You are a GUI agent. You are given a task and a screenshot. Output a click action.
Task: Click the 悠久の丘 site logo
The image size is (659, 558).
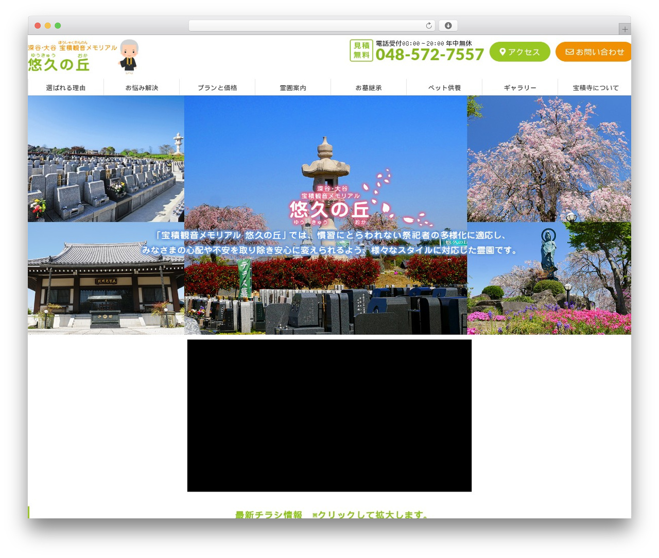click(73, 56)
